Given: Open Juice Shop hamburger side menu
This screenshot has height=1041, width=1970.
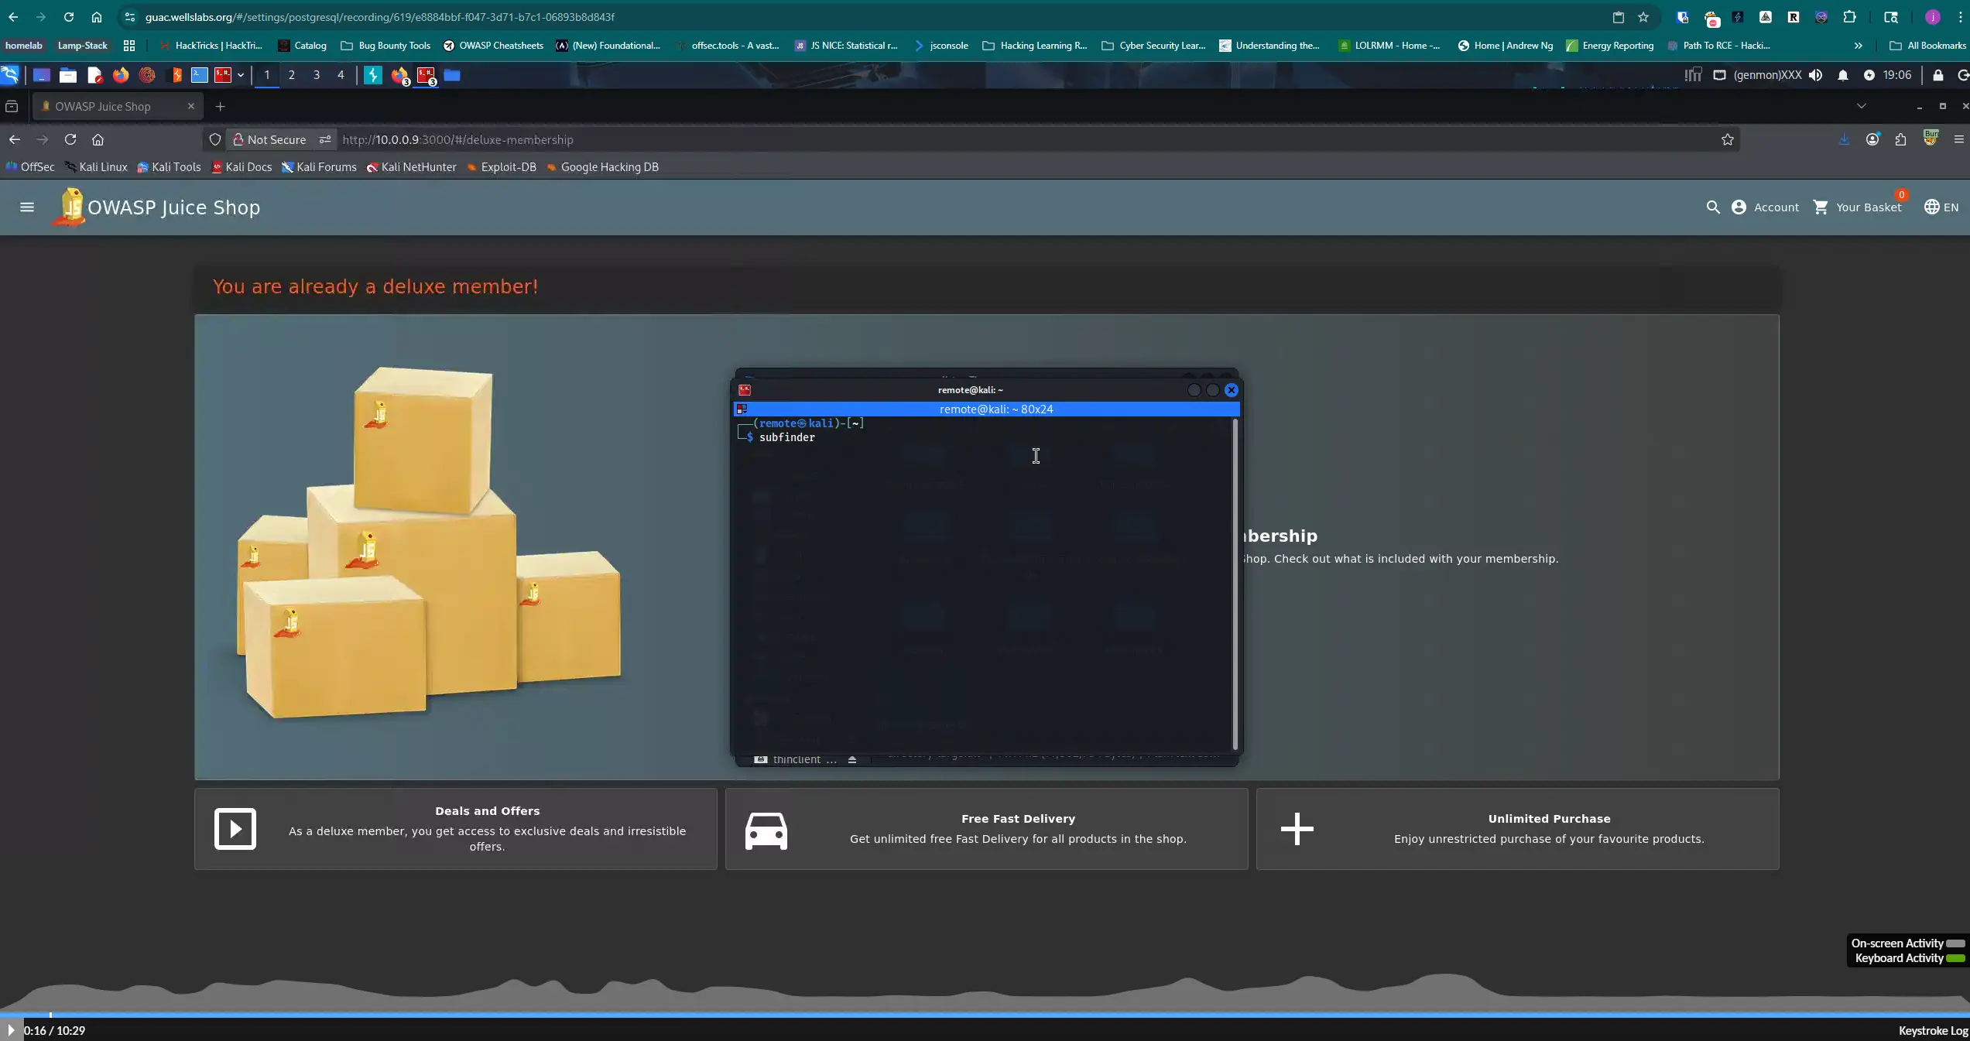Looking at the screenshot, I should [27, 207].
